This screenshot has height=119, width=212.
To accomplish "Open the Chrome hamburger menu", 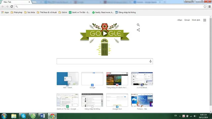I will (x=210, y=7).
